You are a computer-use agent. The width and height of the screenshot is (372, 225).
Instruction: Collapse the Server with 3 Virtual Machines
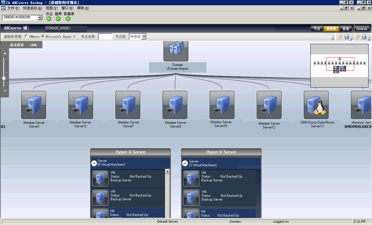click(185, 163)
